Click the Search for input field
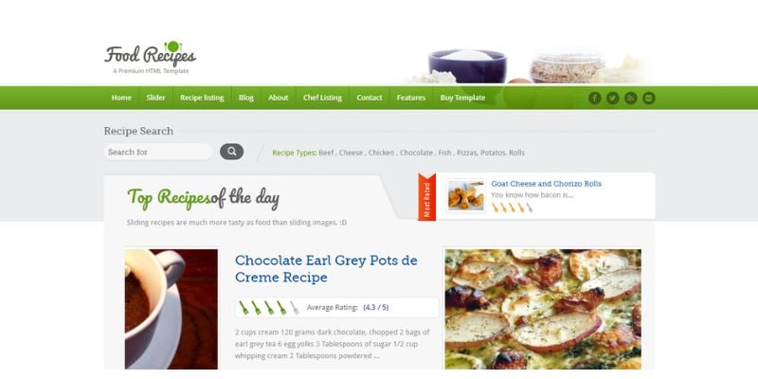This screenshot has width=758, height=379. tap(158, 152)
